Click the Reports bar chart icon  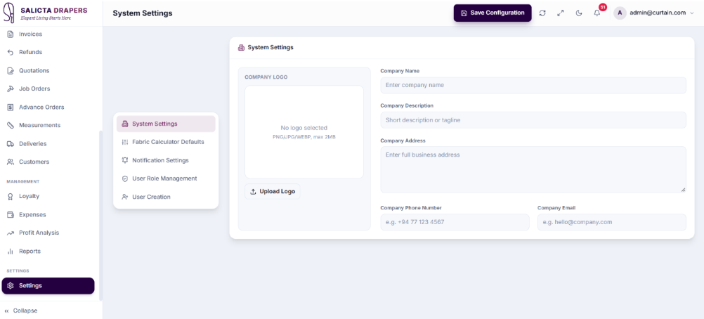point(11,251)
